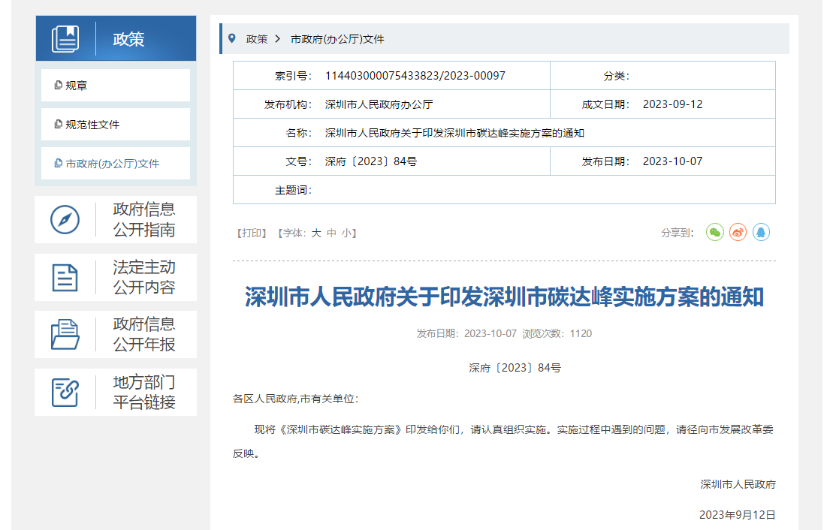Open the compass icon for 政府信息公开指南
833x530 pixels.
click(x=65, y=220)
